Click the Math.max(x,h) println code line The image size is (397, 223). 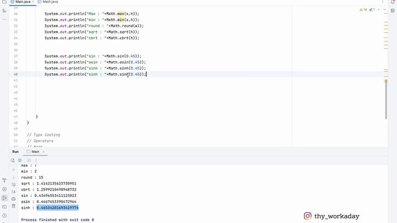tap(92, 14)
